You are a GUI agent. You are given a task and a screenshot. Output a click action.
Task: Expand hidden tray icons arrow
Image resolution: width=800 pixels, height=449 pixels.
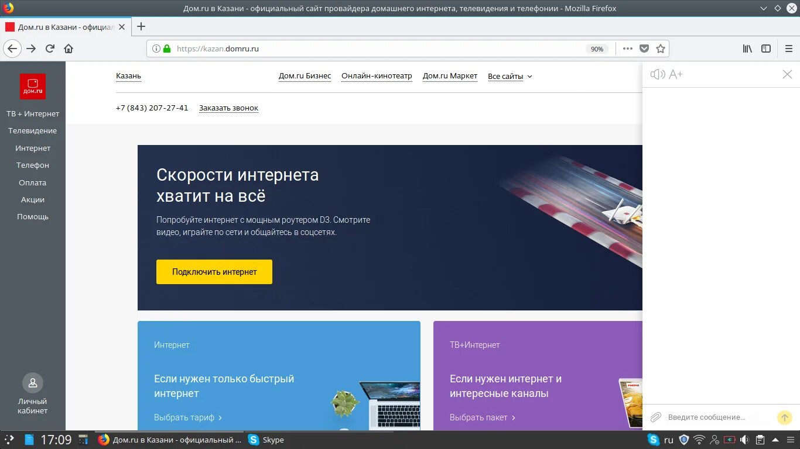tap(775, 440)
